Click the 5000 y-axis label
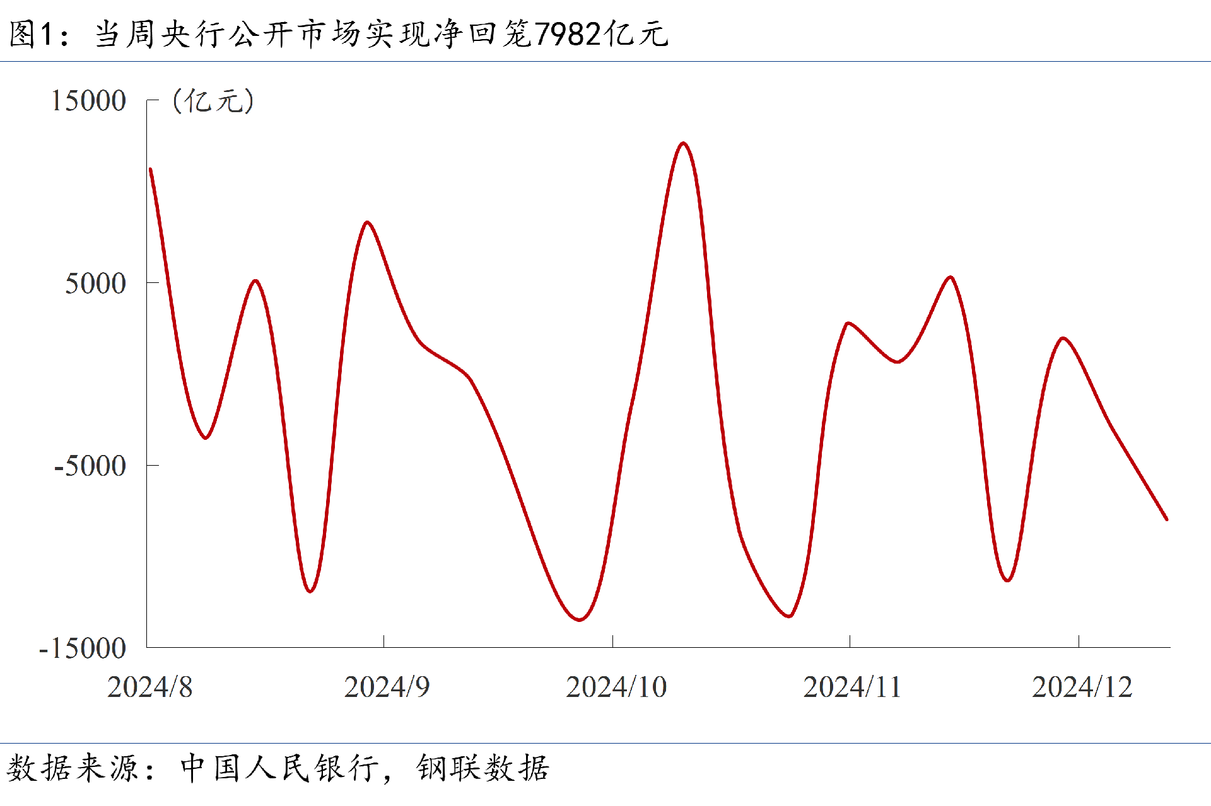The image size is (1211, 806). (x=95, y=284)
